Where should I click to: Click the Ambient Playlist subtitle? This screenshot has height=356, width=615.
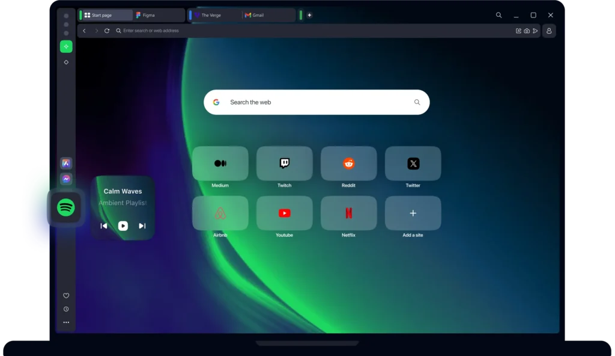pyautogui.click(x=123, y=203)
